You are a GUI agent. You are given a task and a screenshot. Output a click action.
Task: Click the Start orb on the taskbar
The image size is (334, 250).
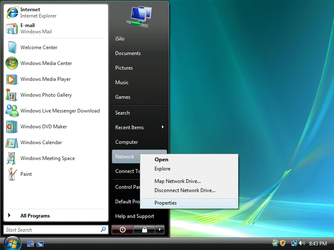click(x=12, y=243)
